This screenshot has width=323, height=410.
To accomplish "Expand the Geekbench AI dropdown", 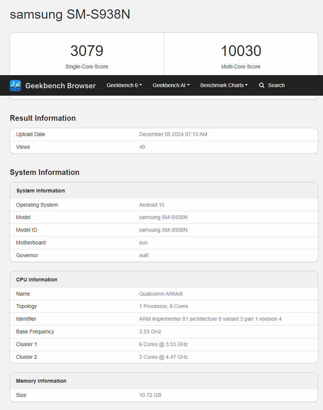I will (171, 85).
